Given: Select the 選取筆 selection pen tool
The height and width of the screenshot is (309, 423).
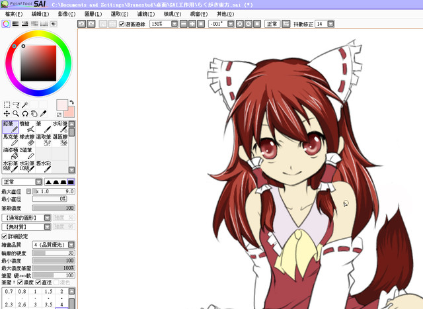Looking at the screenshot, I should 44,140.
